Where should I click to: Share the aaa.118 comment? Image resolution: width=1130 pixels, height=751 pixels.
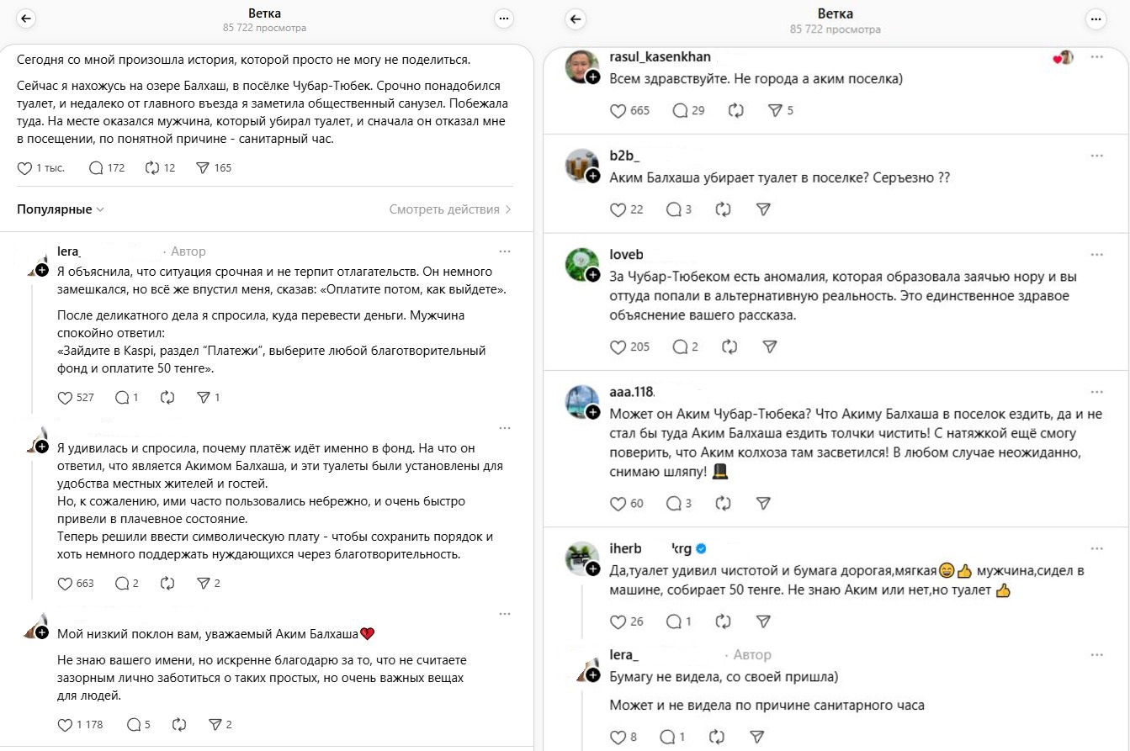pos(763,503)
